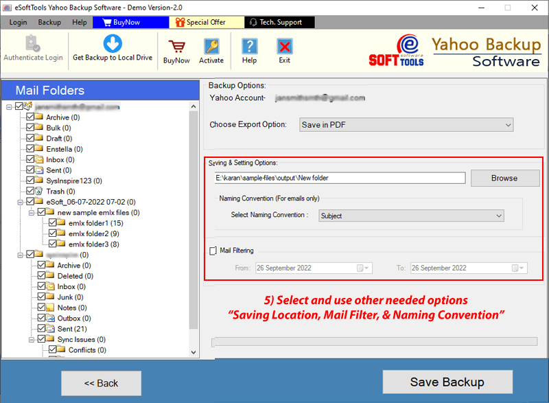Open the Login menu

[x=18, y=22]
